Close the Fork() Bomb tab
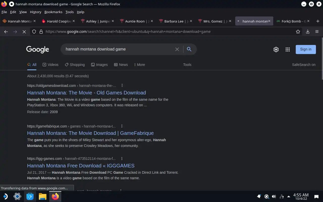The image size is (323, 202). 308,21
